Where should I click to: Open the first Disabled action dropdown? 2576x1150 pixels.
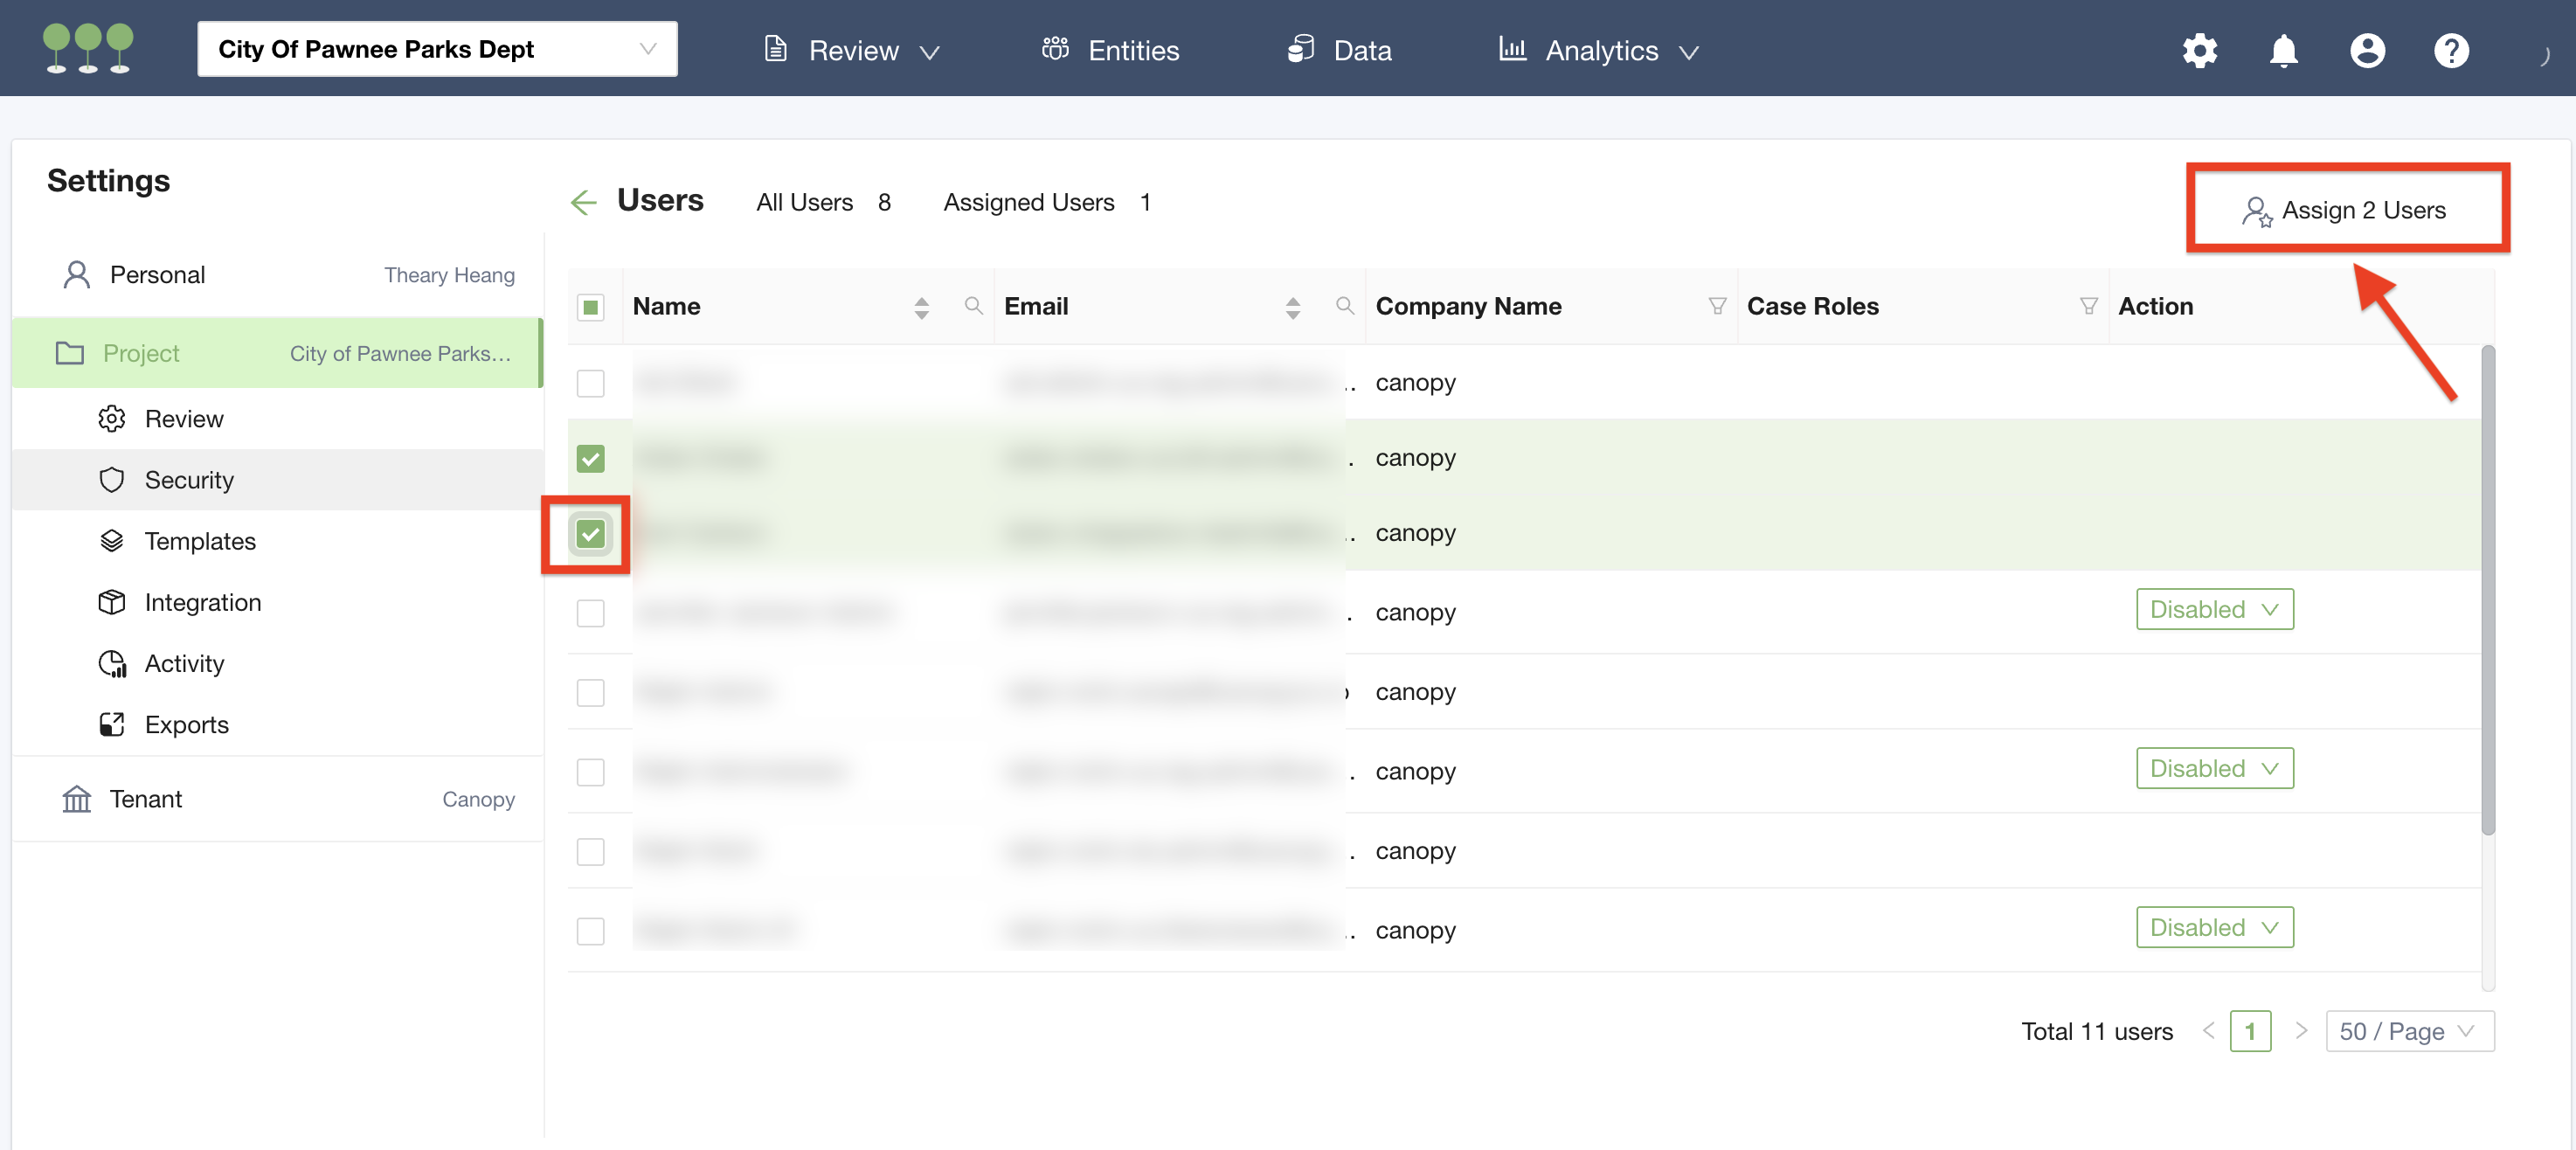2214,609
